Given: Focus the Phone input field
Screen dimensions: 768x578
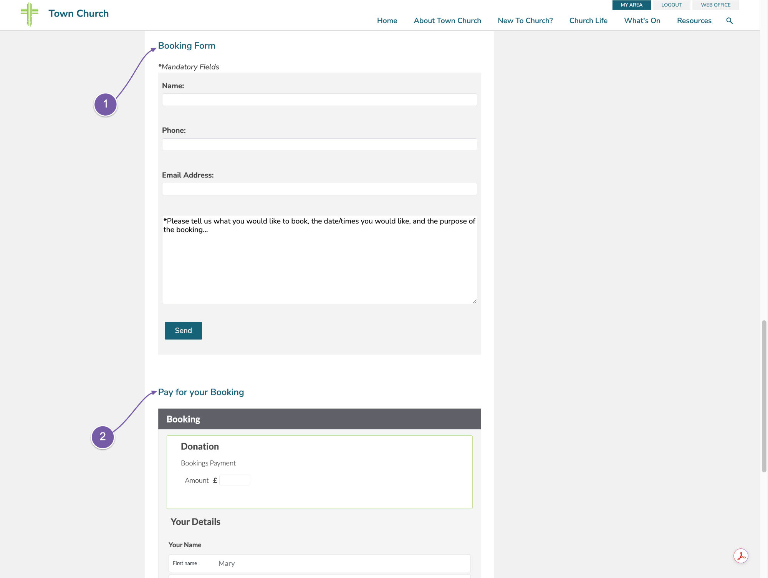Looking at the screenshot, I should 319,144.
